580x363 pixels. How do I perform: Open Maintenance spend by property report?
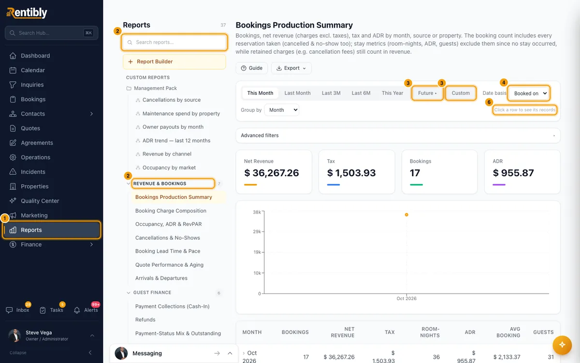tap(181, 113)
